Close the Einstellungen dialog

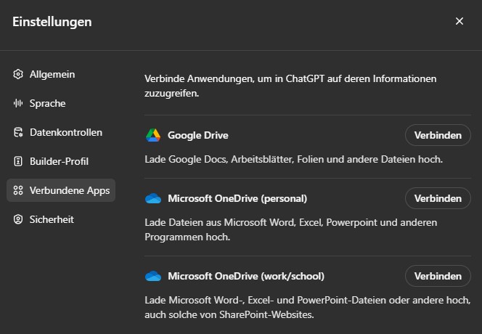pos(459,21)
